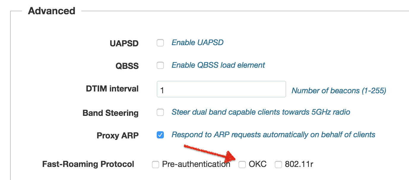
Task: Enable the UAPSD checkbox
Action: coord(160,43)
